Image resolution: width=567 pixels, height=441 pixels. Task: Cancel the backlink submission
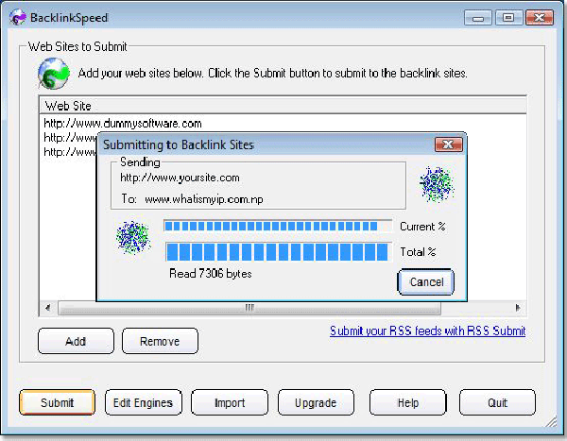click(426, 282)
